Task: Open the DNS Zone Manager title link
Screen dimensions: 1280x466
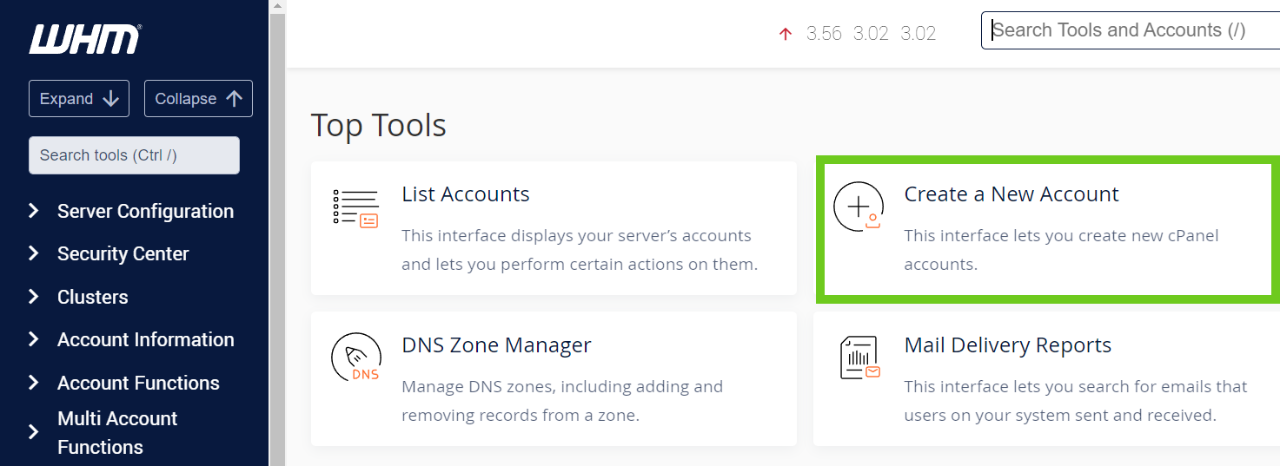Action: pyautogui.click(x=496, y=345)
